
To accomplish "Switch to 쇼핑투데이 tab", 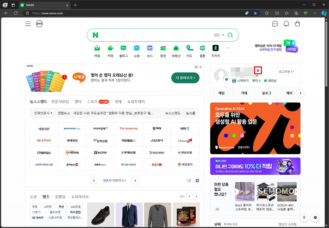I will click(x=136, y=101).
